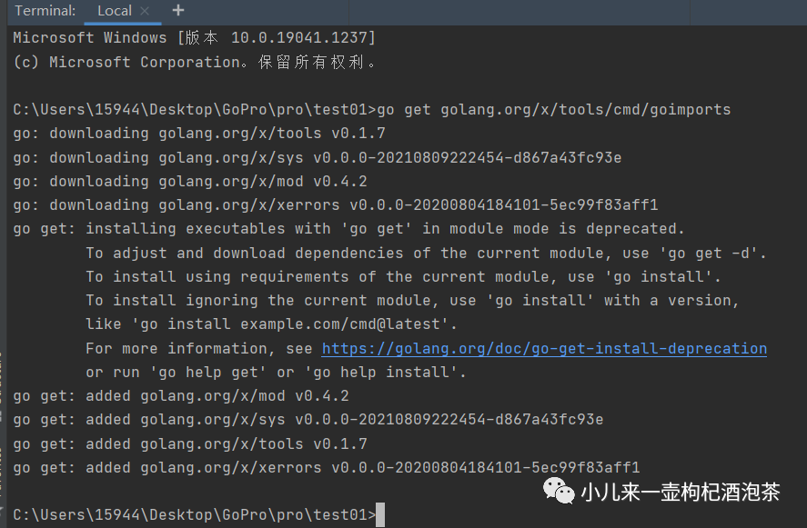807x528 pixels.
Task: Focus the bottom command prompt cursor
Action: (x=380, y=514)
